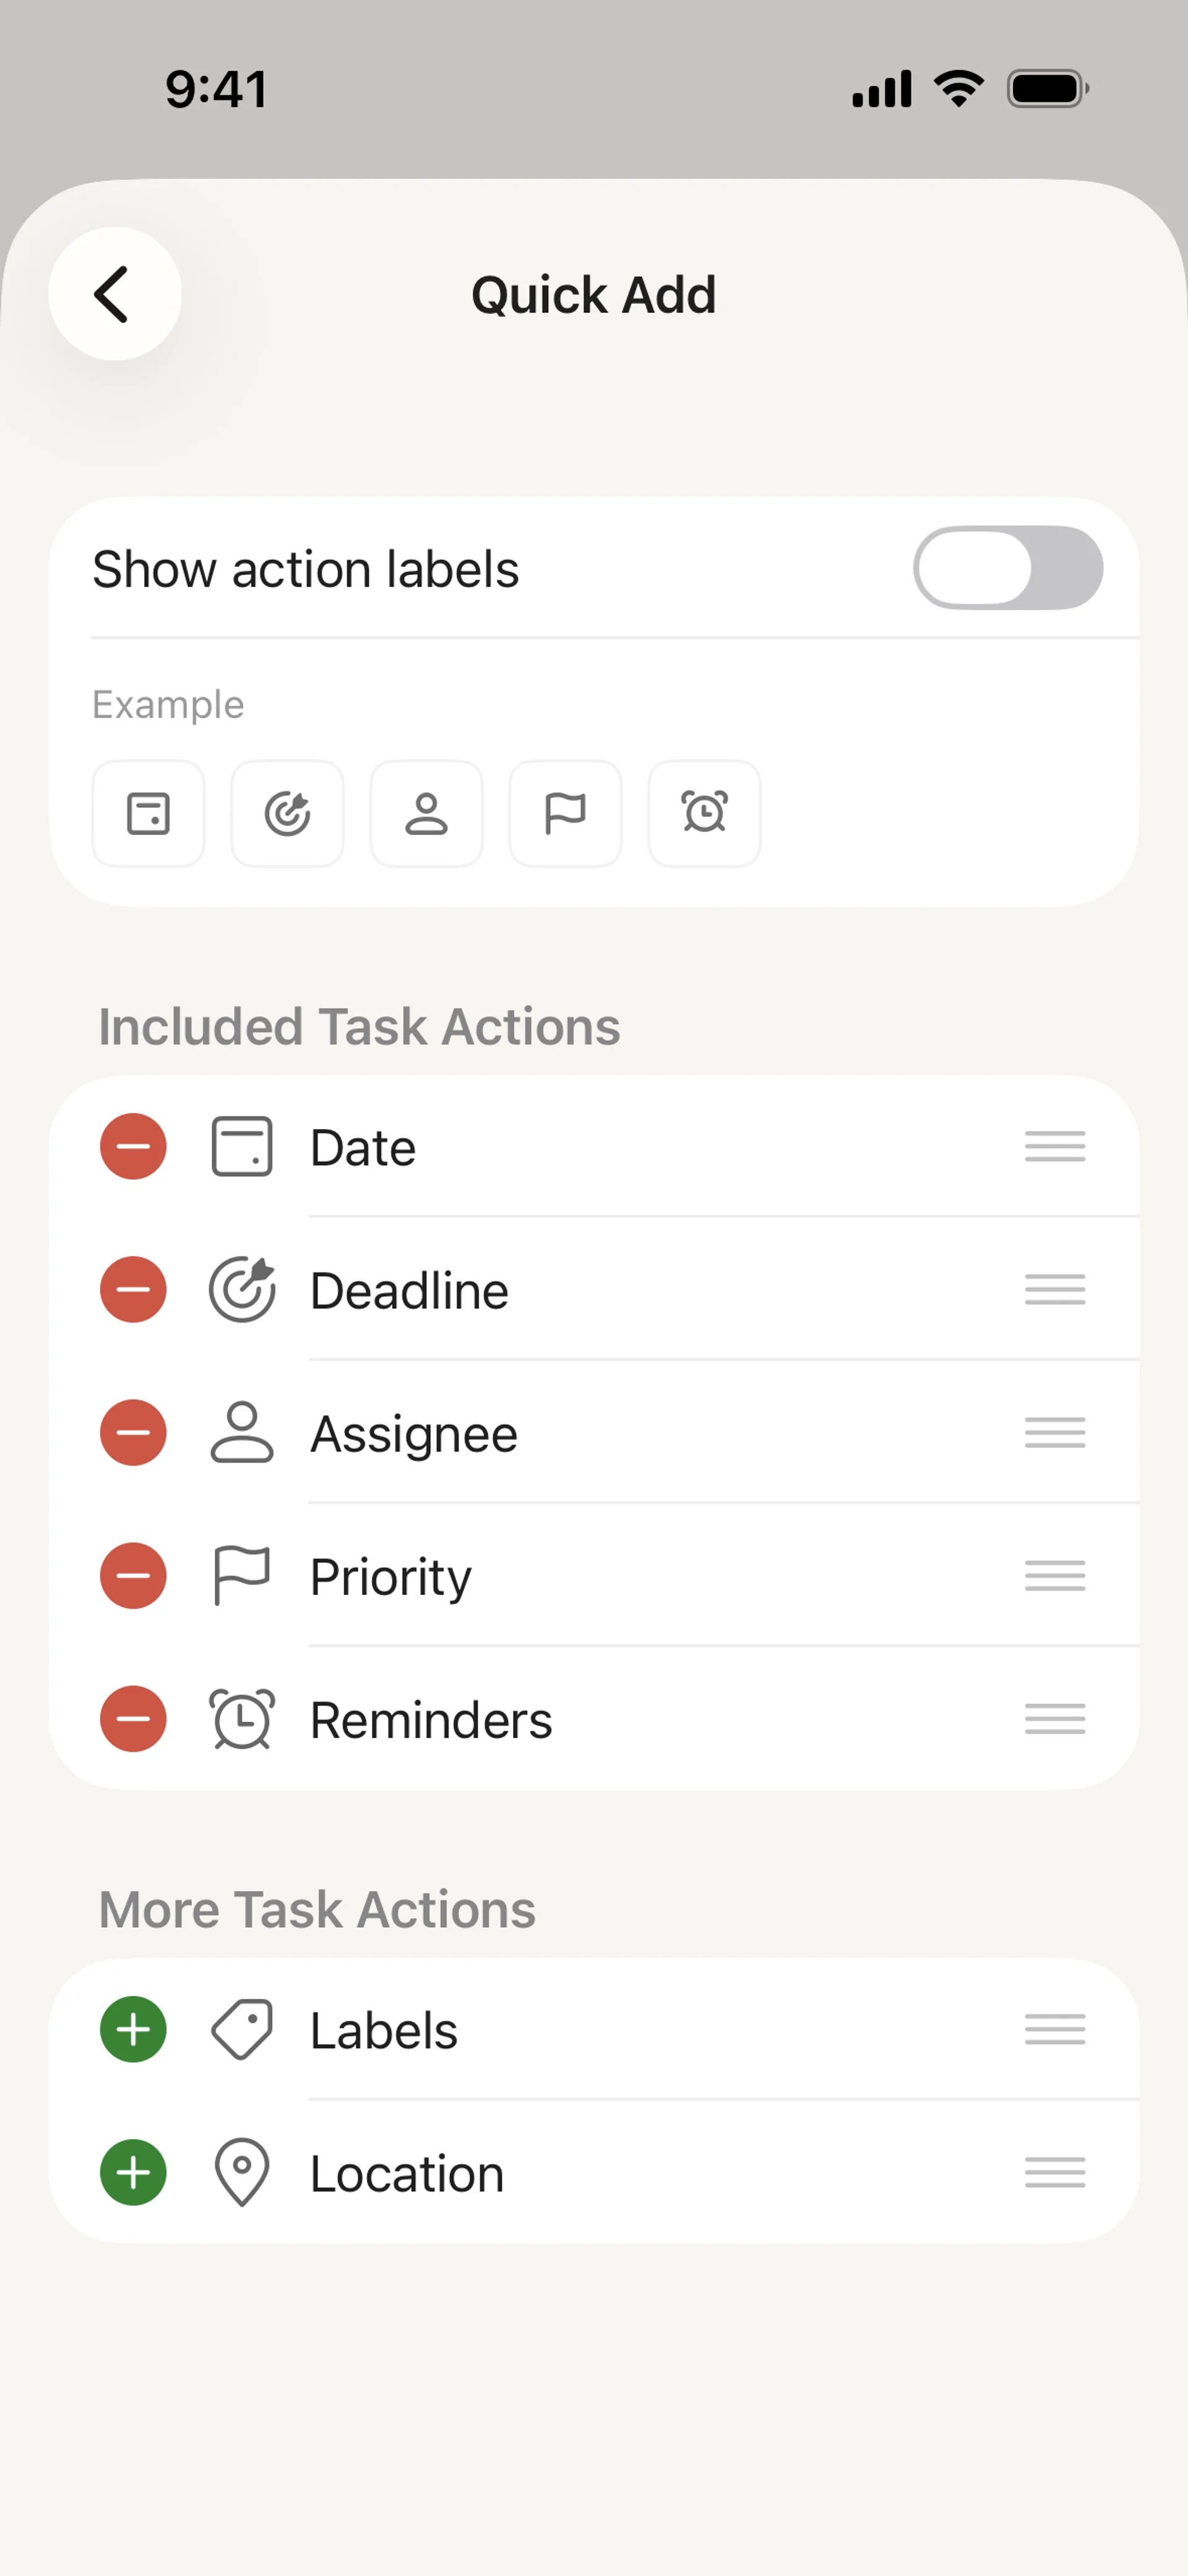Tap the back arrow button
Screen dimensions: 1188x2576
(x=114, y=294)
